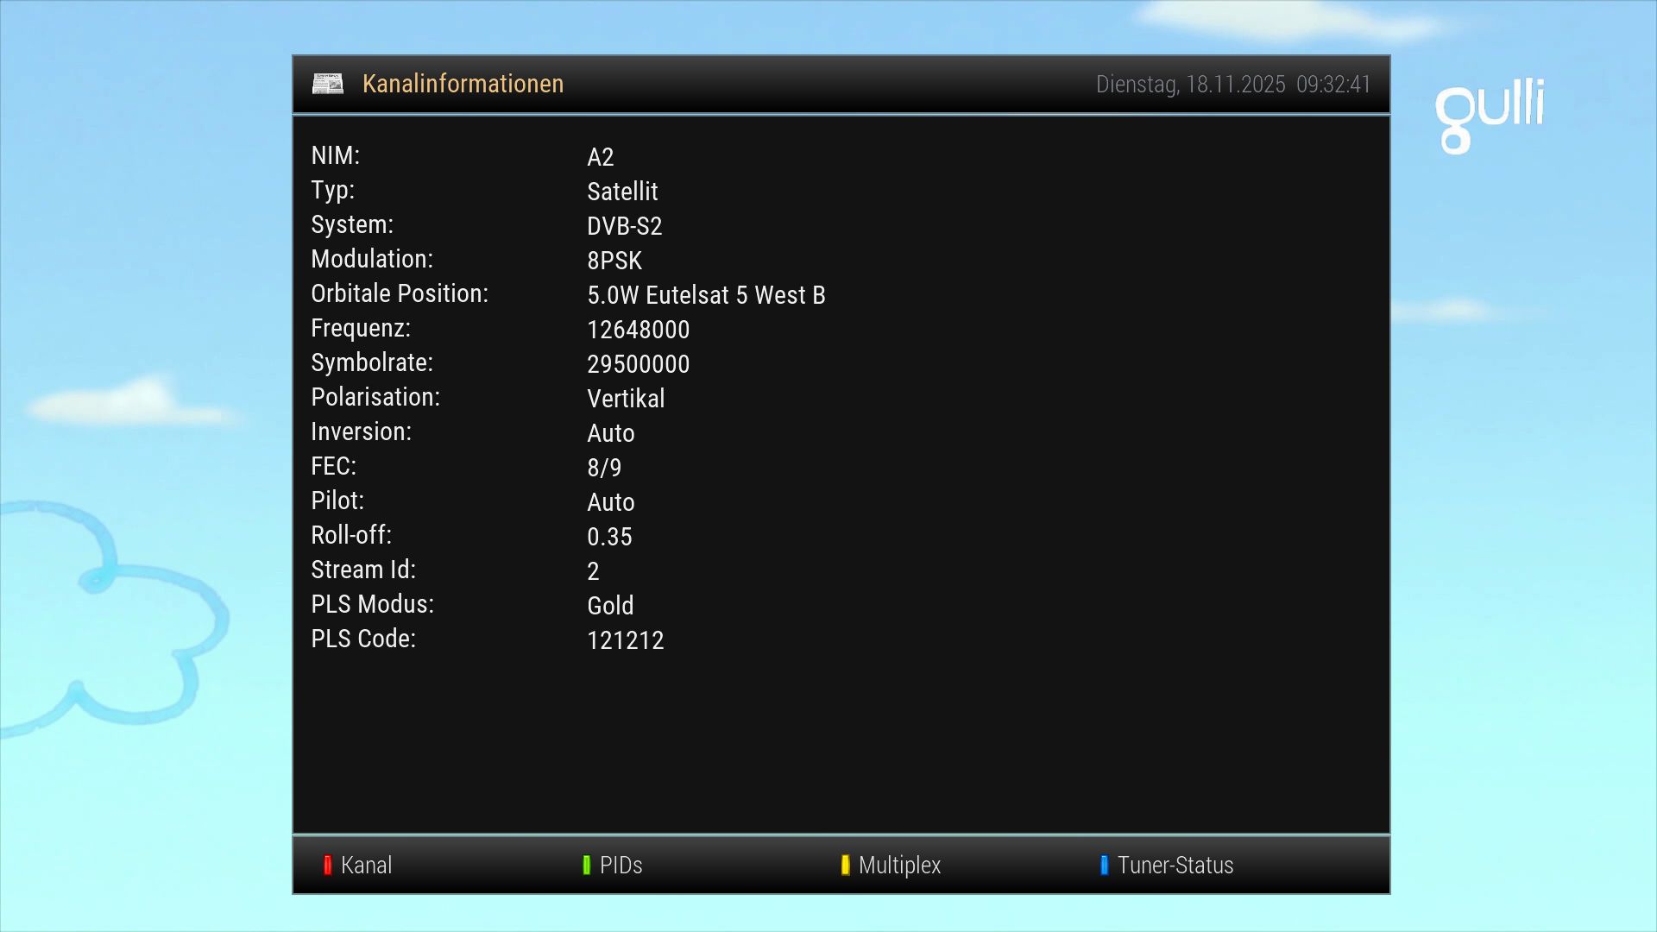Viewport: 1657px width, 932px height.
Task: Click the PLS Modus value Gold
Action: (x=610, y=606)
